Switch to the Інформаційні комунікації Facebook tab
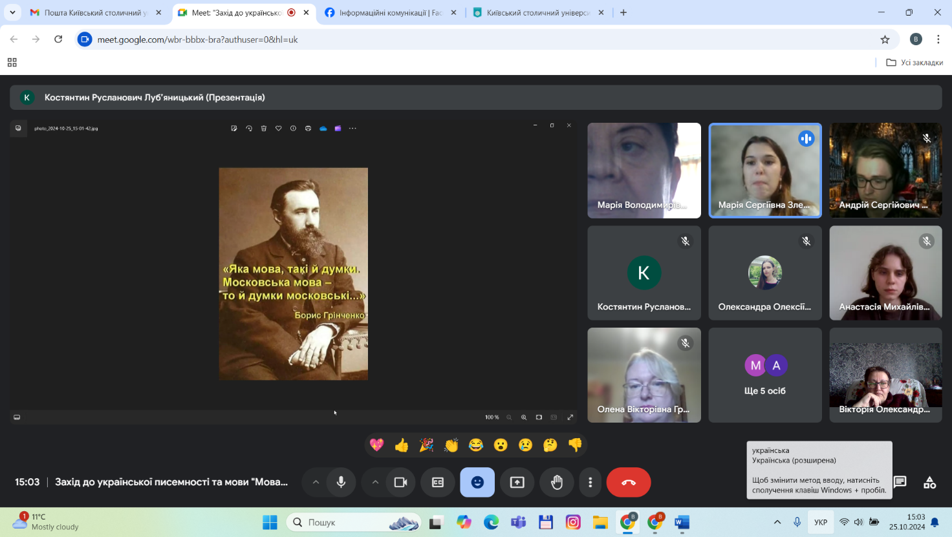This screenshot has height=537, width=952. (x=390, y=12)
